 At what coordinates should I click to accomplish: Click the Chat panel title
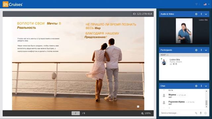click(163, 86)
